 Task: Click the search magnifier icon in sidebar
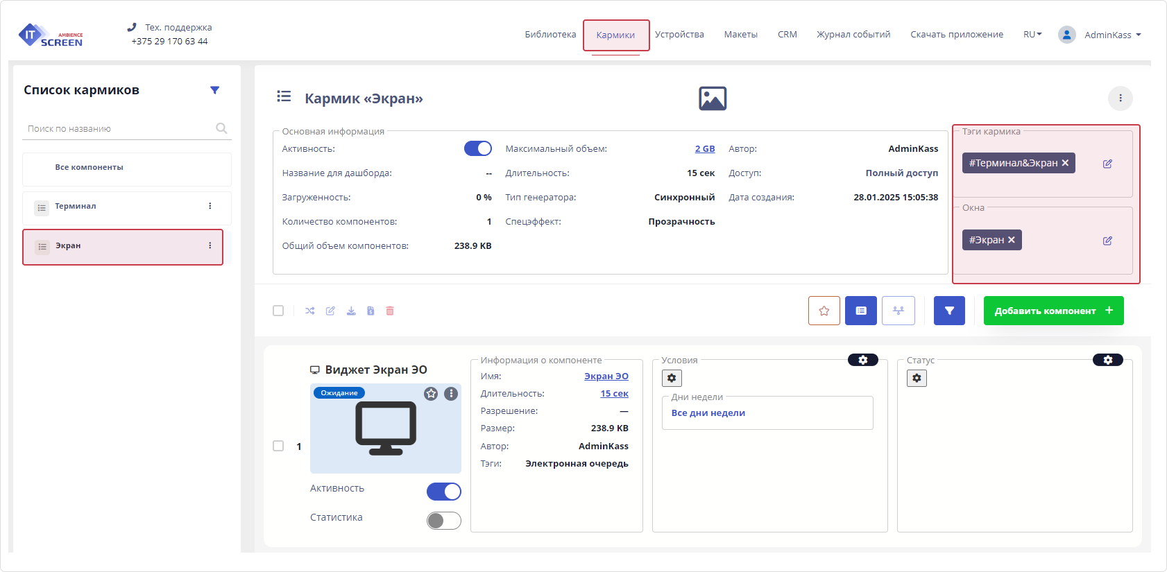pyautogui.click(x=221, y=128)
